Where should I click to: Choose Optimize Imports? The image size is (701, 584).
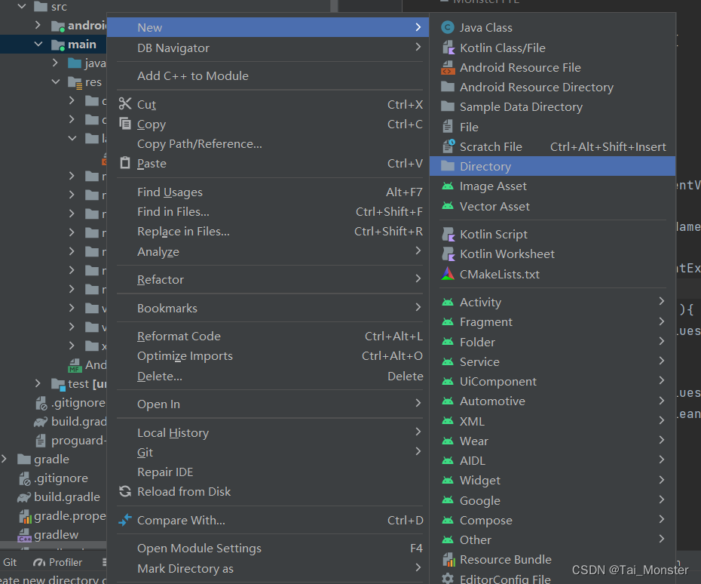point(268,356)
